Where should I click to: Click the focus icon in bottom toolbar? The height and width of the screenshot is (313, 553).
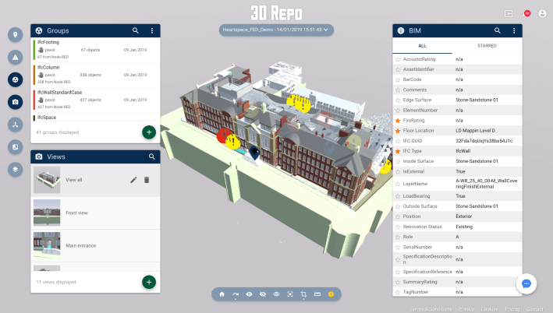290,294
